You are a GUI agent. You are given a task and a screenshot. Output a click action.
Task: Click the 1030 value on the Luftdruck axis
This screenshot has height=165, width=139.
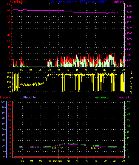pyautogui.click(x=129, y=6)
